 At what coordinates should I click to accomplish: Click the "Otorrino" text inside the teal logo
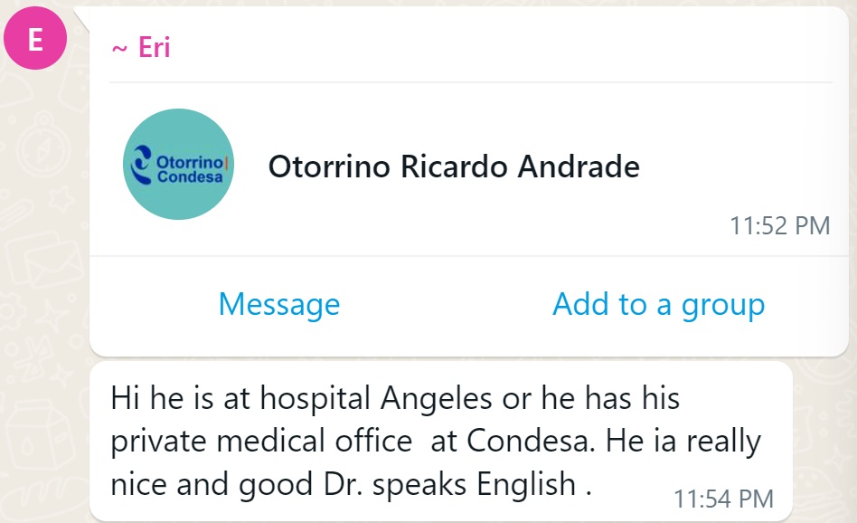point(190,163)
